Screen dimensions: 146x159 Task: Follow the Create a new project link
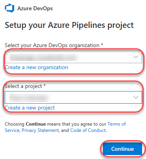tap(30, 108)
